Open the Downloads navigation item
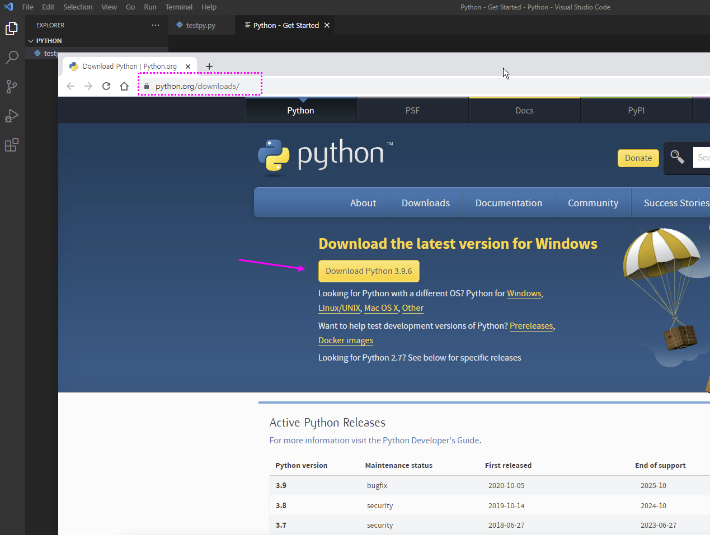710x535 pixels. pos(426,203)
